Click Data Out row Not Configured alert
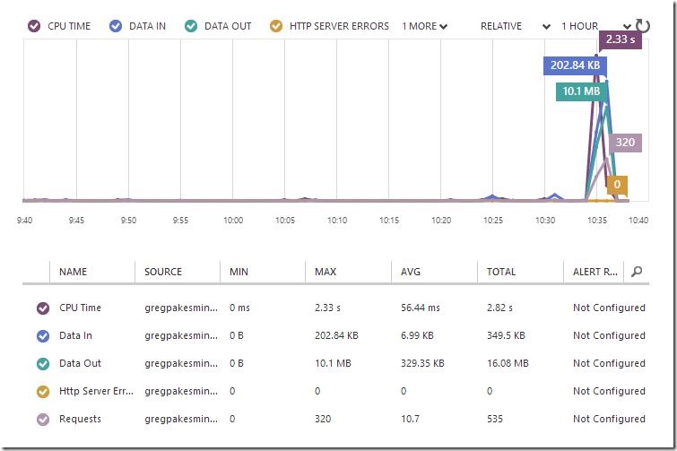Image resolution: width=677 pixels, height=451 pixels. click(x=609, y=363)
